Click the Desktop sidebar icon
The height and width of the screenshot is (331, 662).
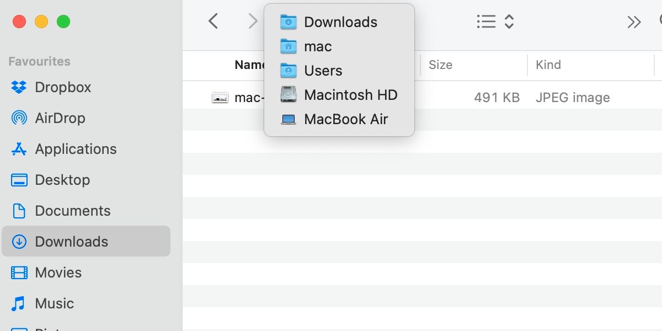pyautogui.click(x=19, y=180)
